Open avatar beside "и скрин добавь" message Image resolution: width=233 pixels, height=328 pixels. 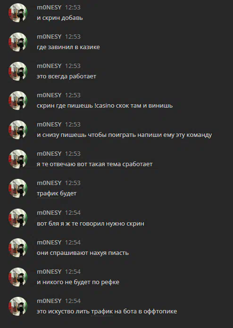(x=18, y=13)
